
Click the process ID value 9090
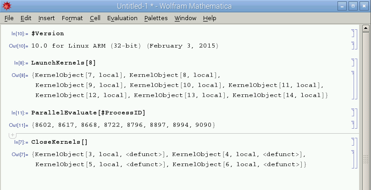(x=204, y=125)
